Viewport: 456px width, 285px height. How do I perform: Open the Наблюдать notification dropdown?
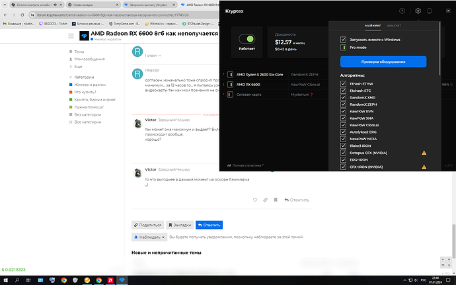coord(149,237)
